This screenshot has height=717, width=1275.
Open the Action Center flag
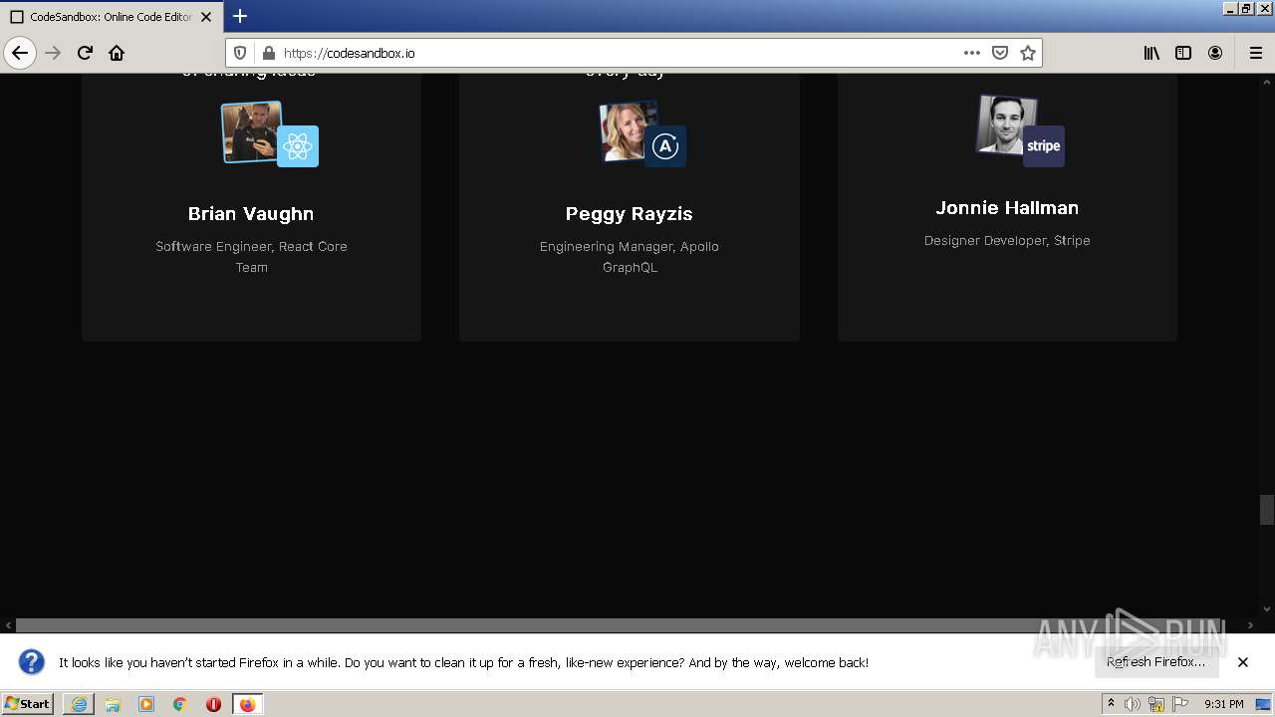(1180, 704)
